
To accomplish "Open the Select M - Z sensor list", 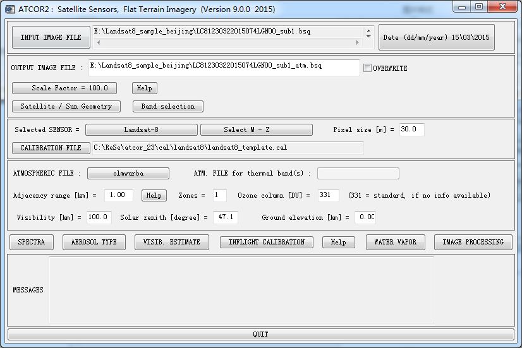I will [x=256, y=129].
